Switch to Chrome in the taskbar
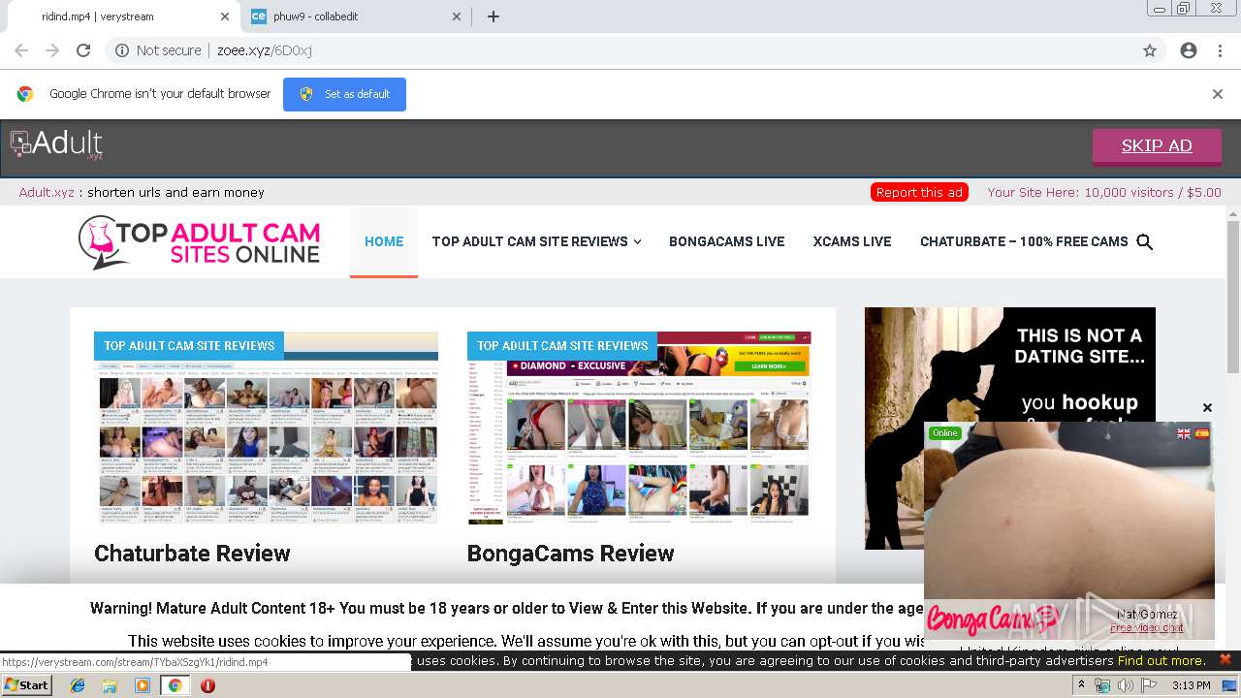Viewport: 1241px width, 698px height. pyautogui.click(x=175, y=685)
